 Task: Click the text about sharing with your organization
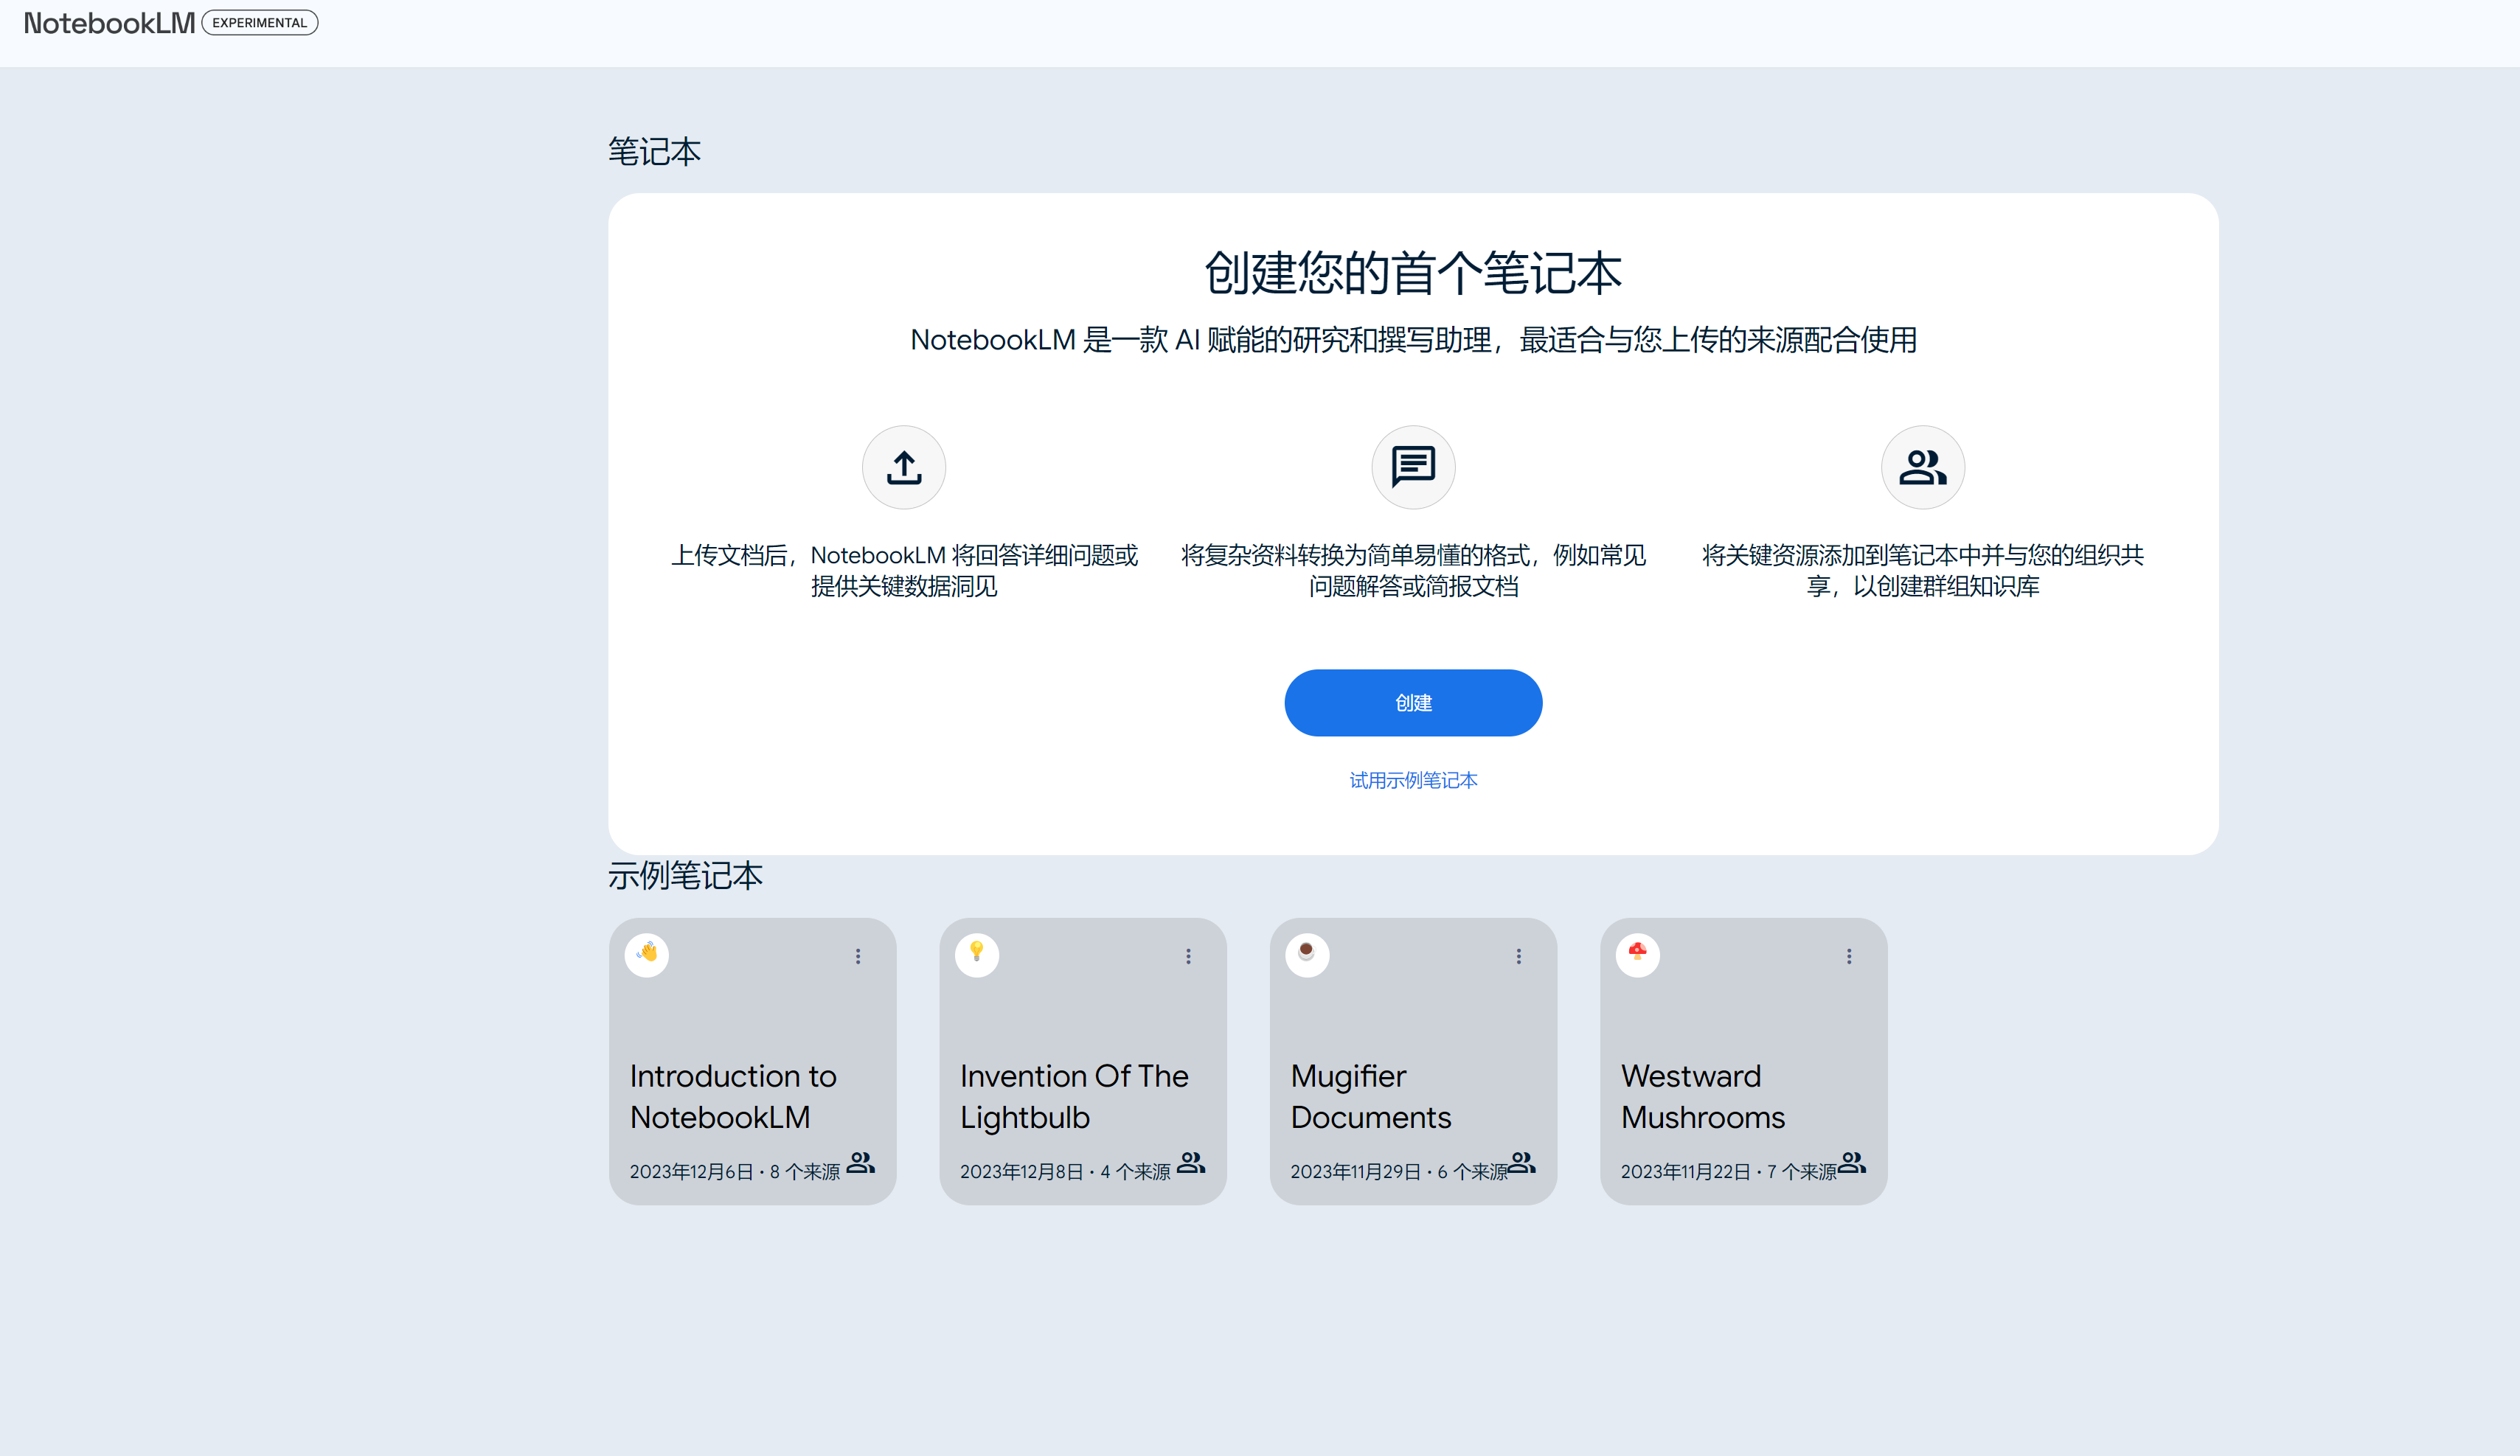tap(1922, 571)
